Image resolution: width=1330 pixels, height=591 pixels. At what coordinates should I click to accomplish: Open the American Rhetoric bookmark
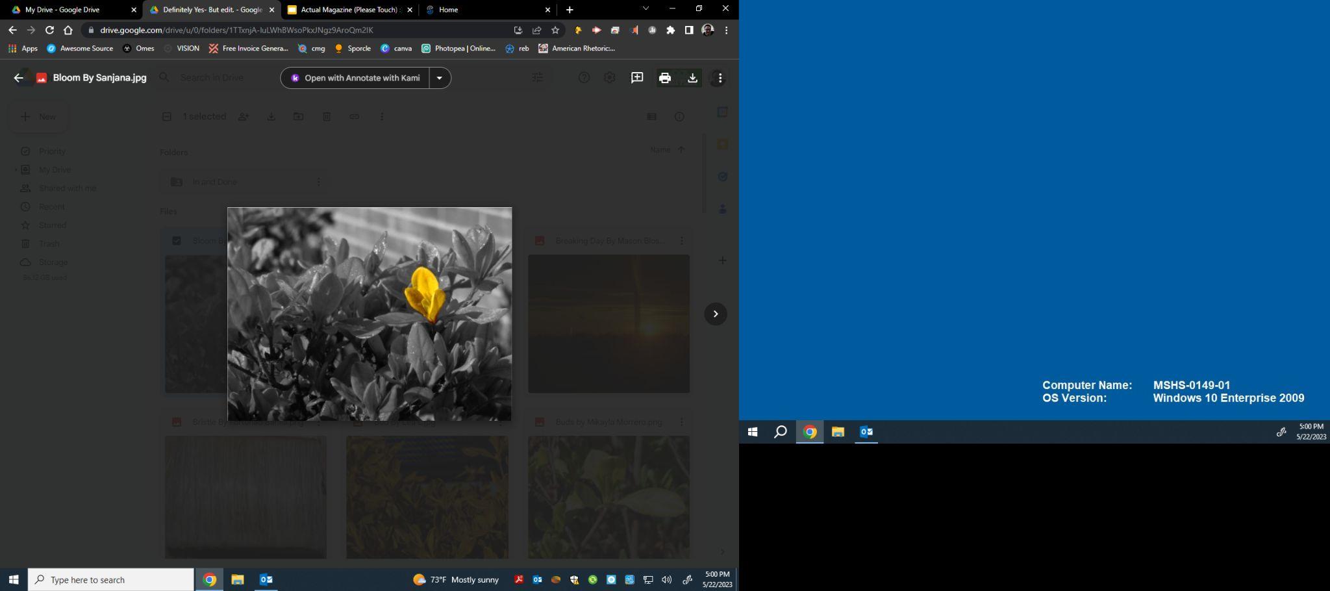[x=577, y=48]
